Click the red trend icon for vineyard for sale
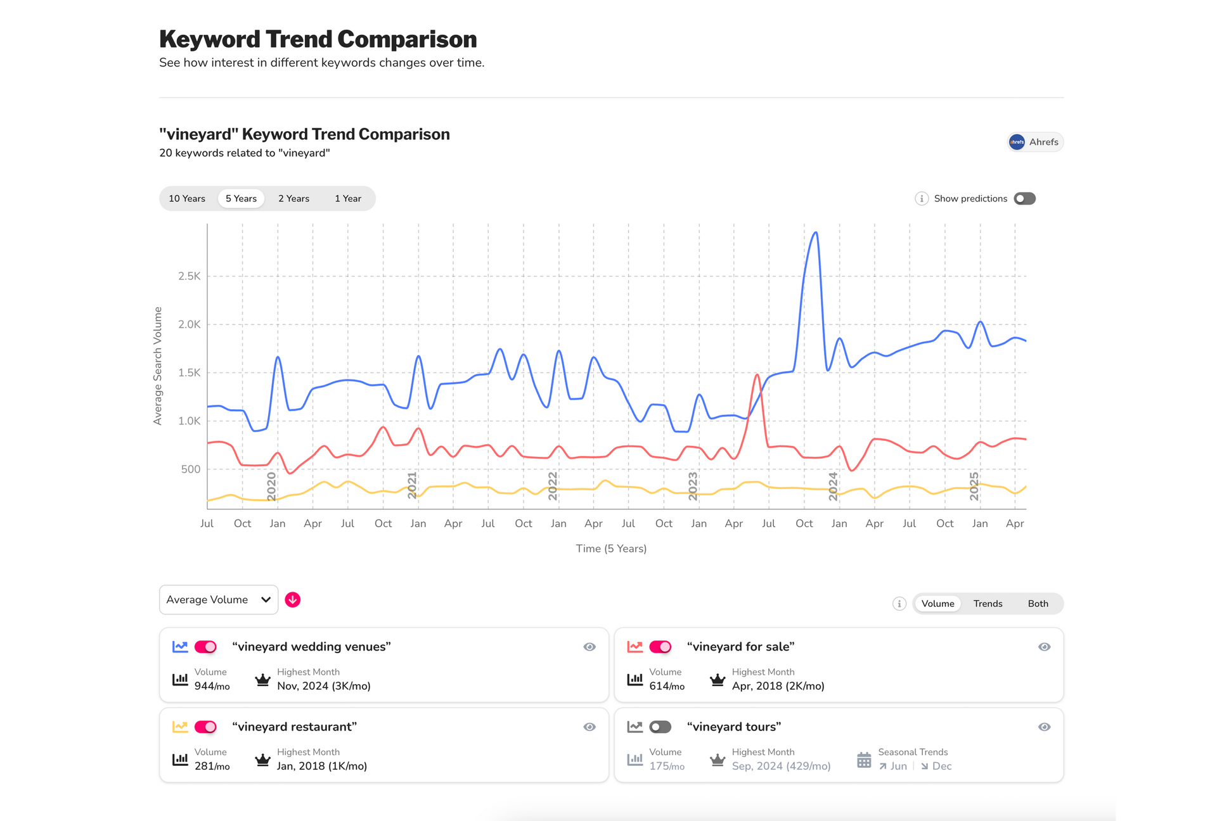 coord(635,647)
